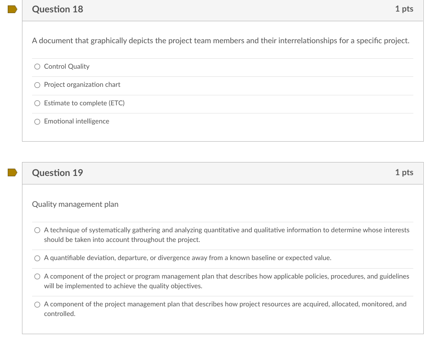
Task: Click the Emotional intelligence answer text
Action: [76, 121]
